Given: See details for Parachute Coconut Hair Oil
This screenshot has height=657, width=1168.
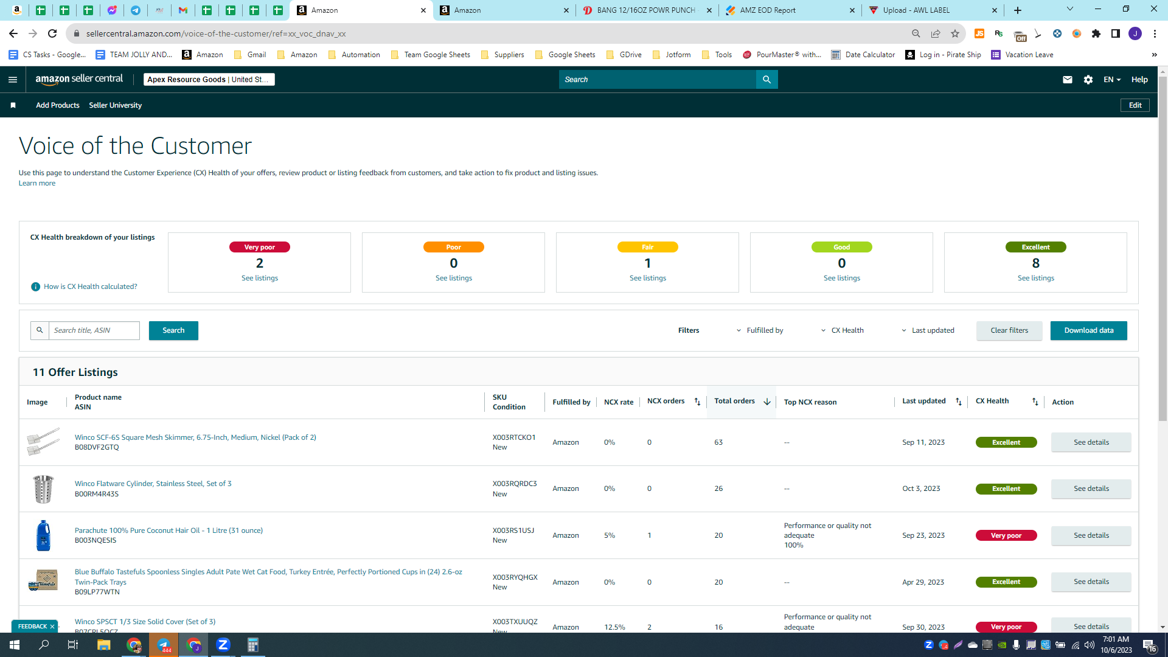Looking at the screenshot, I should point(1091,535).
